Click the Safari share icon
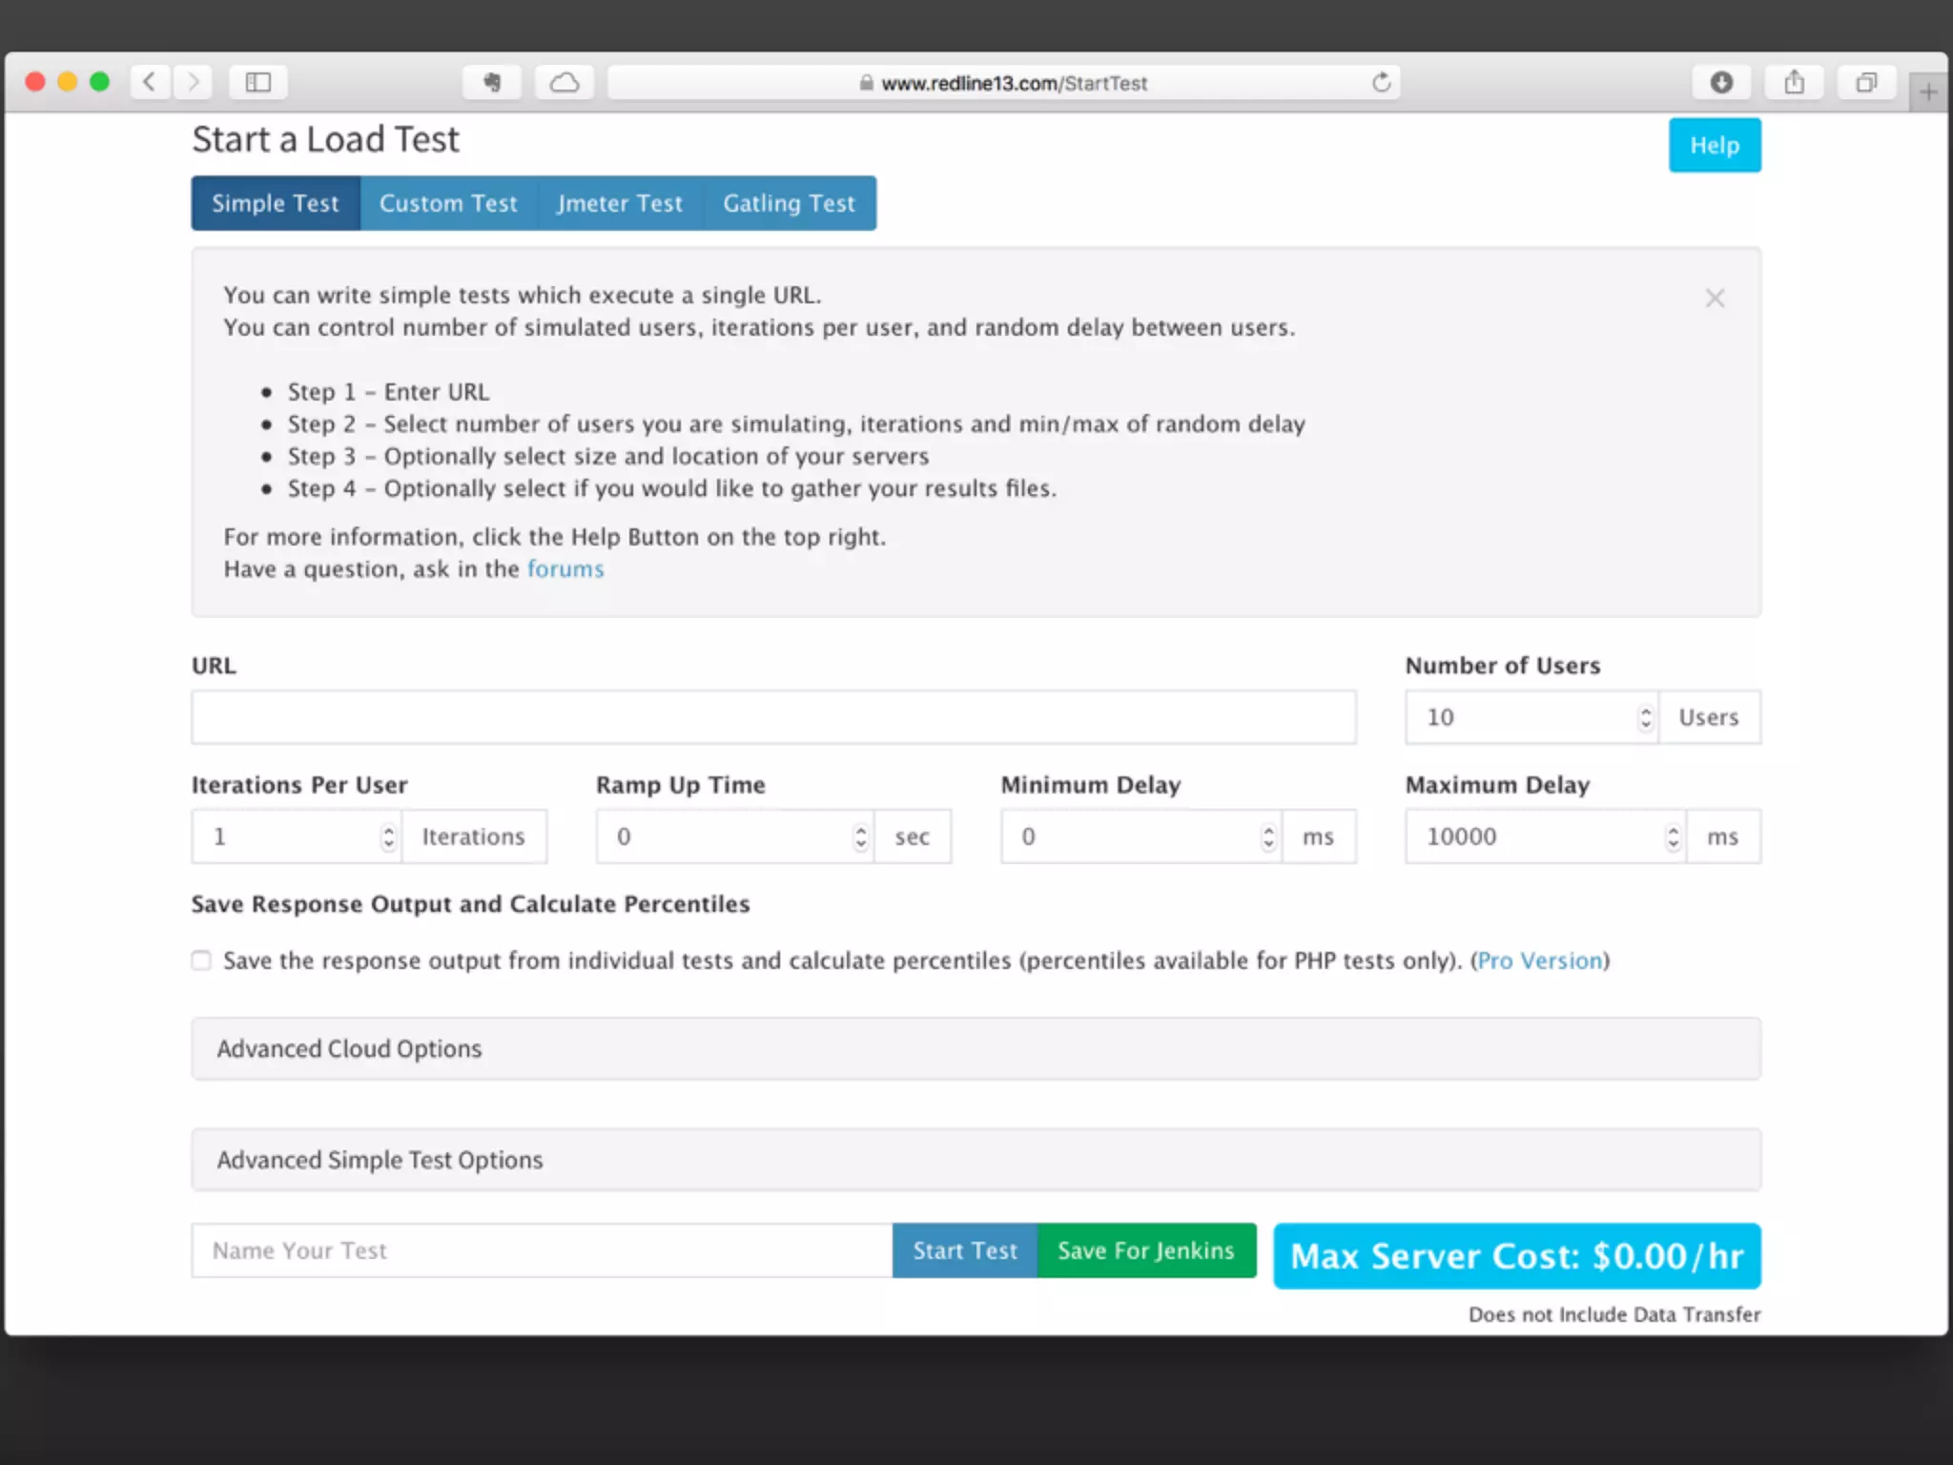The image size is (1953, 1465). click(x=1794, y=82)
